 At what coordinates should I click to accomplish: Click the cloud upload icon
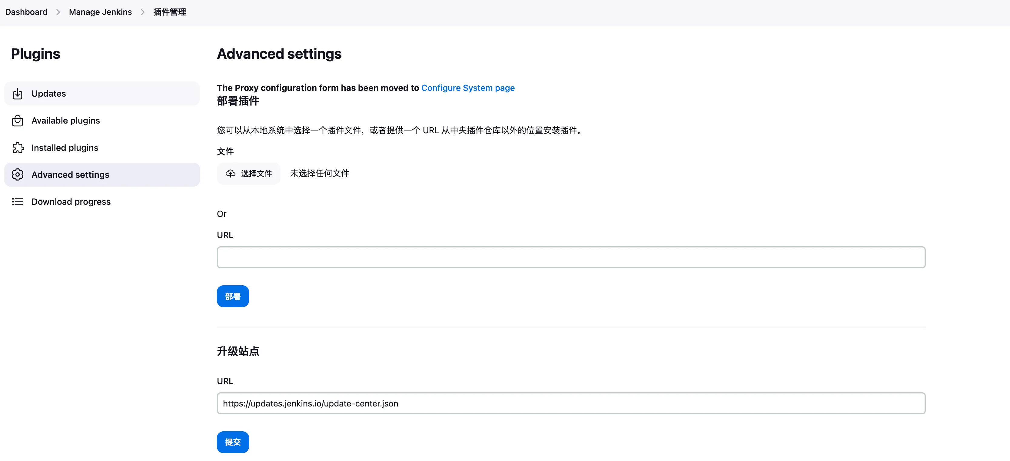(x=231, y=174)
